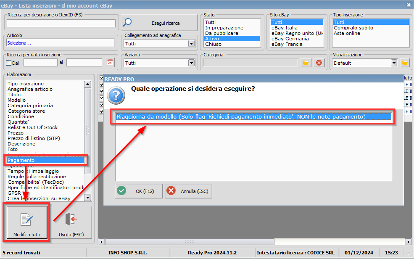Click the Modifica tutti pencil document icon

(26, 219)
